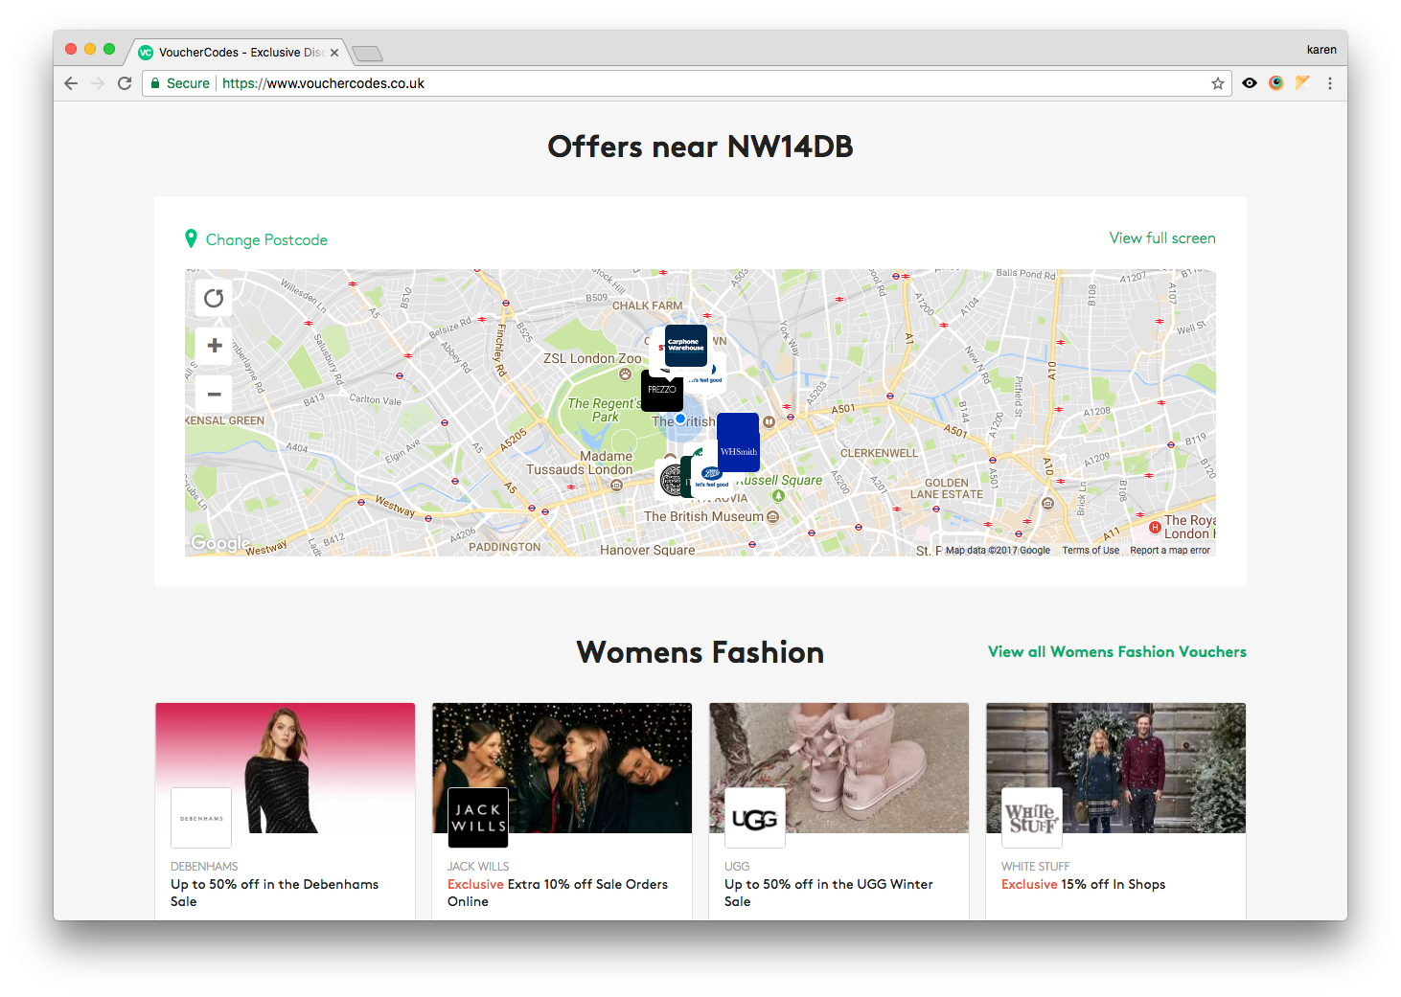View all Womens Fashion Vouchers
1401x997 pixels.
(1117, 651)
